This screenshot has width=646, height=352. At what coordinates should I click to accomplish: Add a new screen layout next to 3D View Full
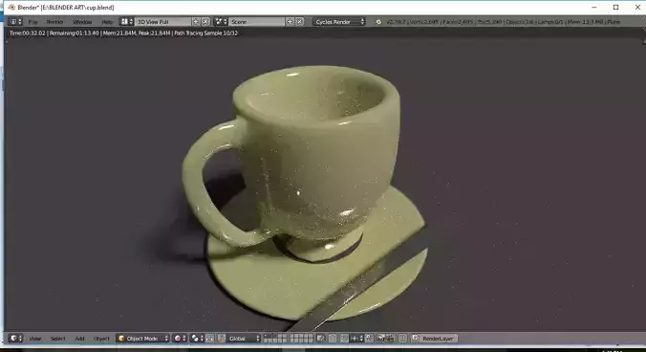pos(196,22)
